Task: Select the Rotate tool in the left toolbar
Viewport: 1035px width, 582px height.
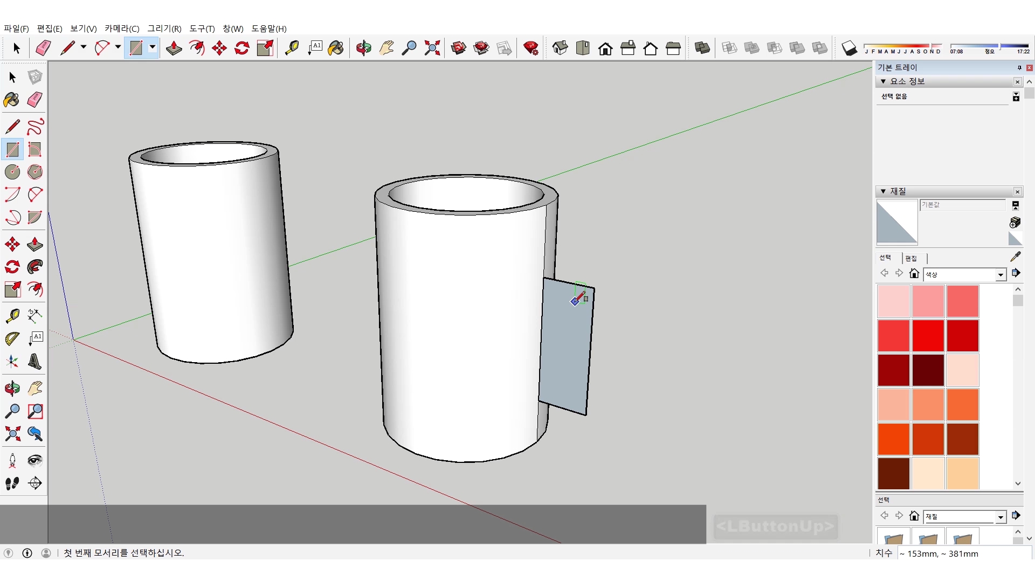Action: (12, 267)
